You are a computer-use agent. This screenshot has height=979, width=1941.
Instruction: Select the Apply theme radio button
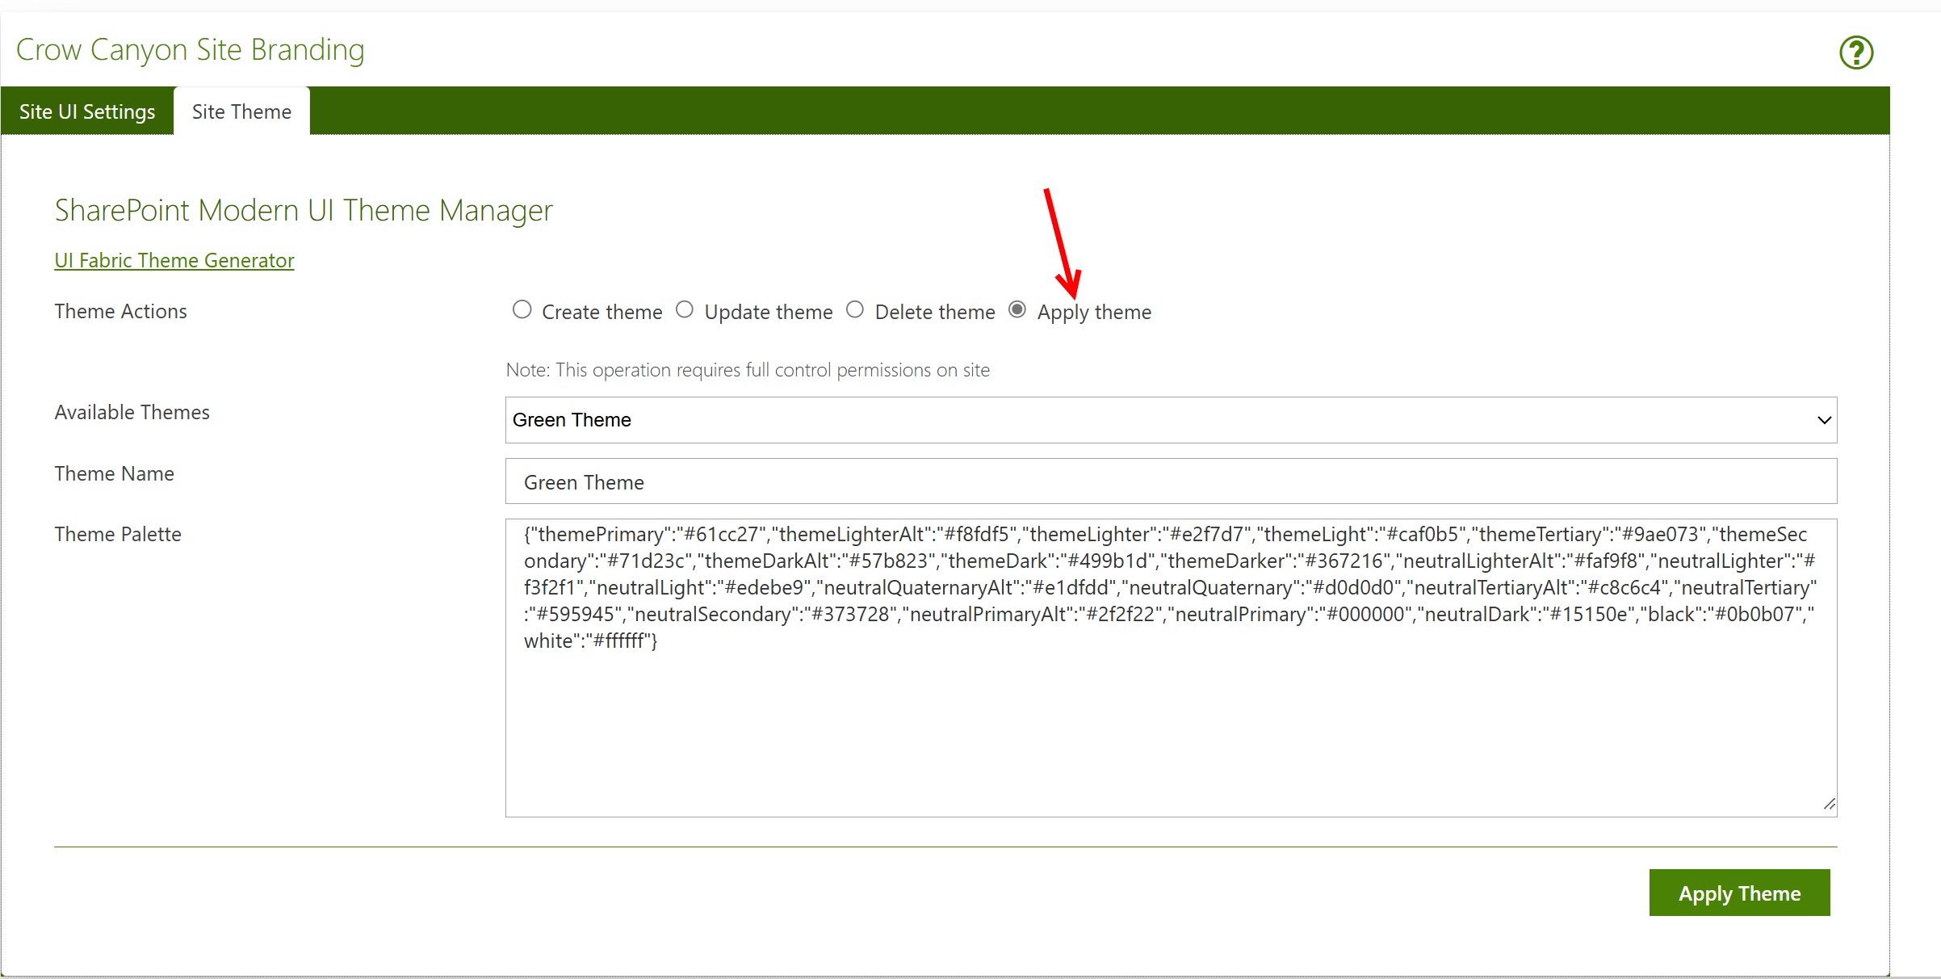(x=1017, y=310)
